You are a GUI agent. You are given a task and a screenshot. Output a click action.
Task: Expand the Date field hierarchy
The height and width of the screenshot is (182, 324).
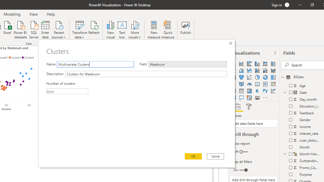point(285,92)
